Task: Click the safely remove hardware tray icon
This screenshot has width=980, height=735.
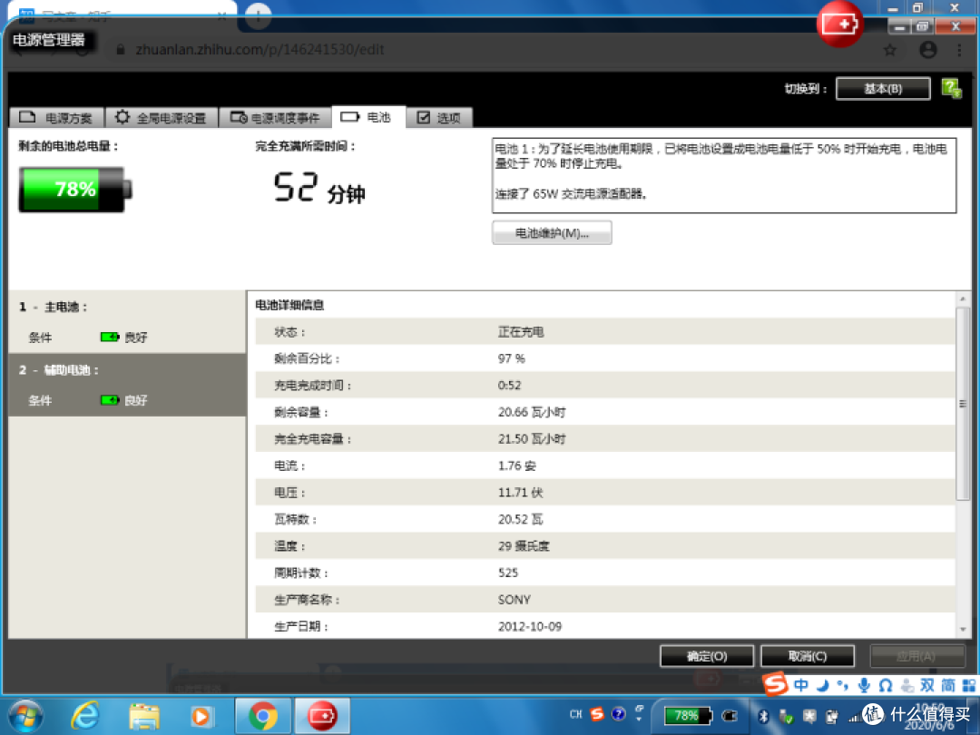Action: pos(786,717)
